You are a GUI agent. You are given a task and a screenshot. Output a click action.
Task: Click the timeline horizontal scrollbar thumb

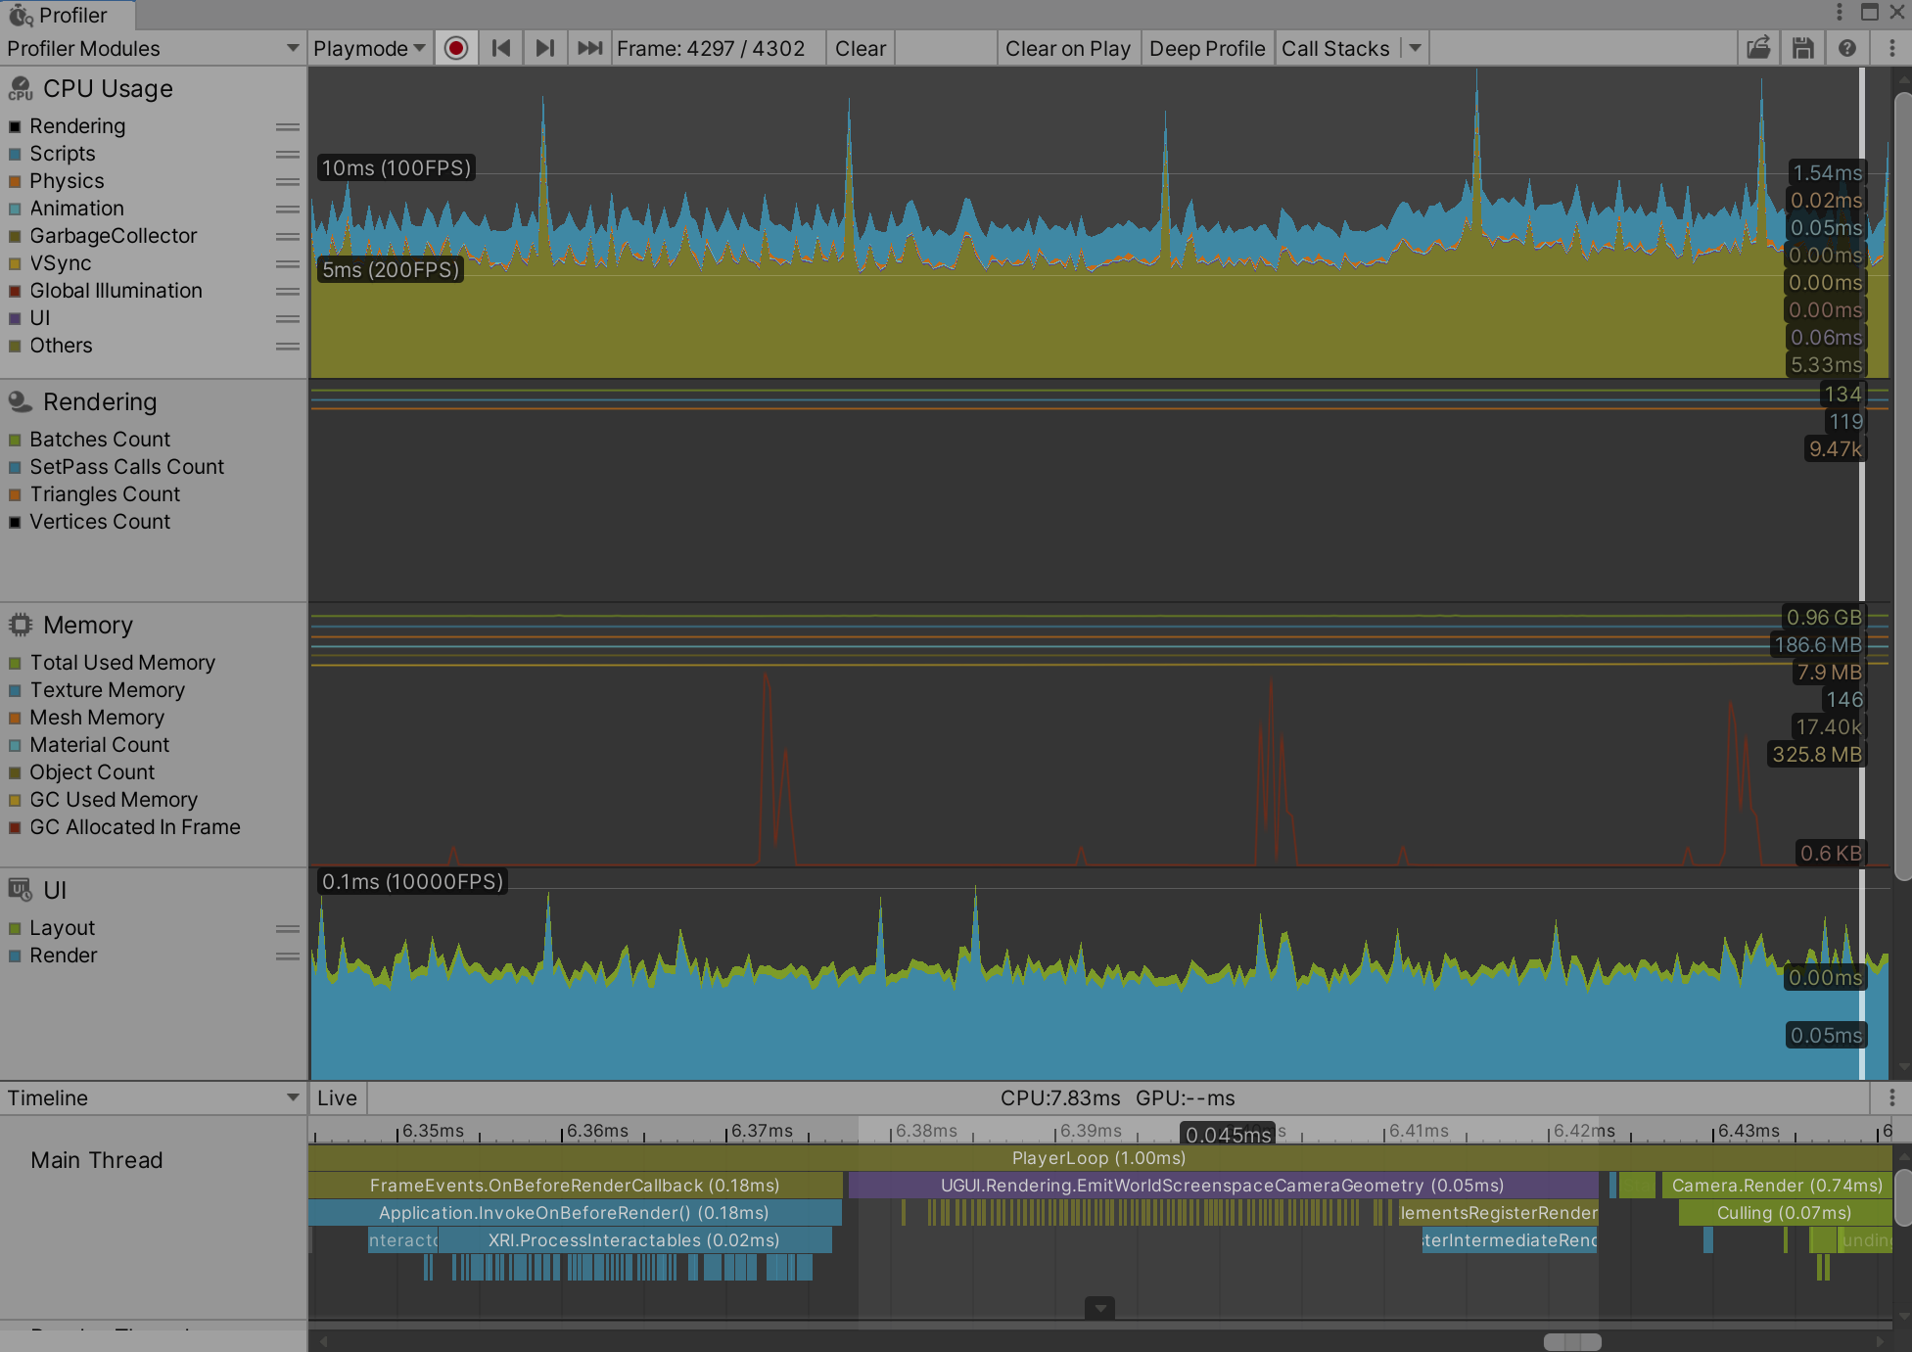click(x=1571, y=1341)
